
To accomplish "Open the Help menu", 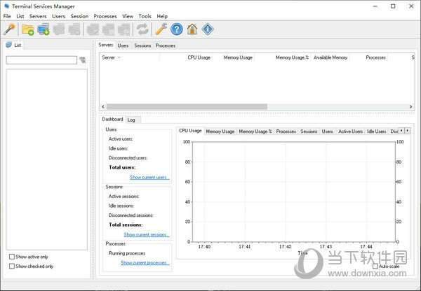I will (162, 16).
